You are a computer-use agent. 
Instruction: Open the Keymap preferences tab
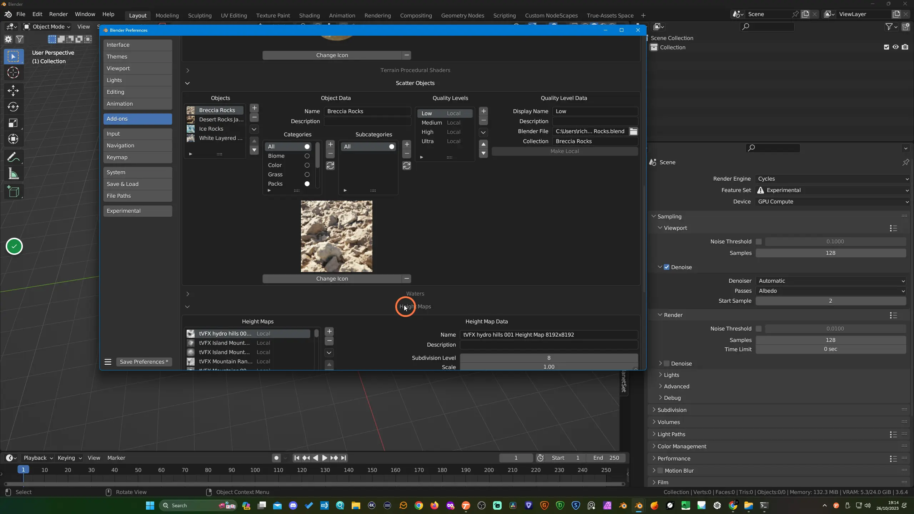tap(137, 157)
